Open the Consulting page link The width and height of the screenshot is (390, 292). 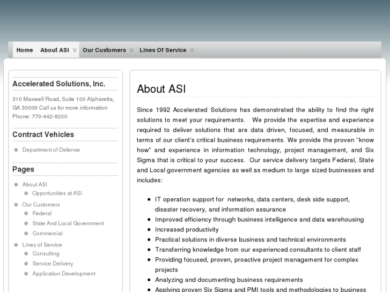[46, 253]
